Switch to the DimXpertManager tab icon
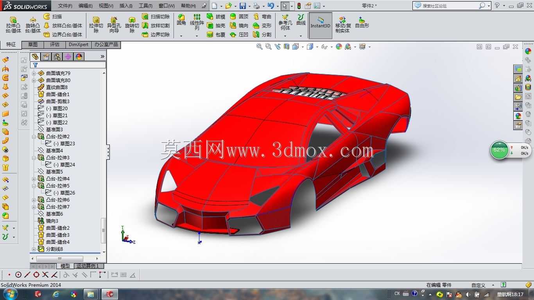Image resolution: width=534 pixels, height=300 pixels. [68, 57]
